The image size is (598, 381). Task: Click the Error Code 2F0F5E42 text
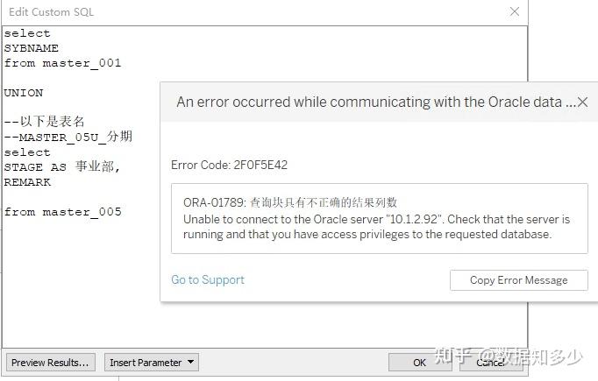pyautogui.click(x=229, y=165)
